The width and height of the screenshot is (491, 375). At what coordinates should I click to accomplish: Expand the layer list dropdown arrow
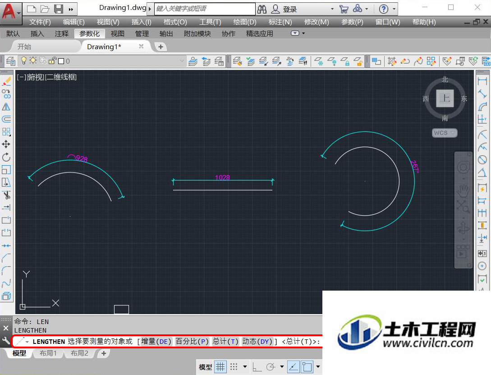182,61
